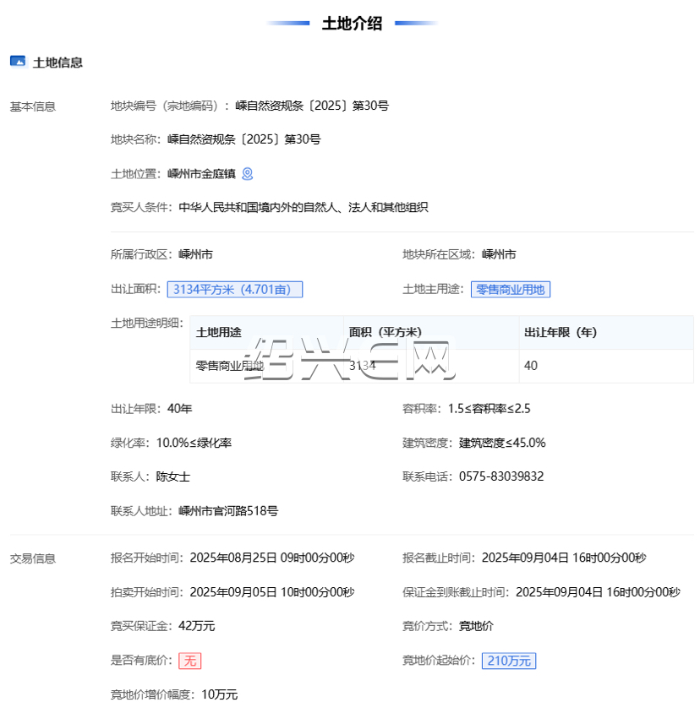Select the 联系人地址 field label
The height and width of the screenshot is (713, 700).
pyautogui.click(x=141, y=511)
